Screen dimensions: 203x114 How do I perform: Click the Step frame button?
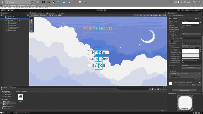point(105,10)
